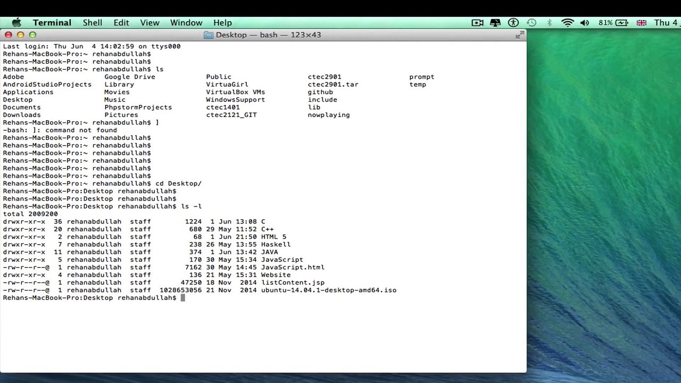Image resolution: width=681 pixels, height=383 pixels.
Task: Click the screen recording camera menu bar icon
Action: point(477,23)
